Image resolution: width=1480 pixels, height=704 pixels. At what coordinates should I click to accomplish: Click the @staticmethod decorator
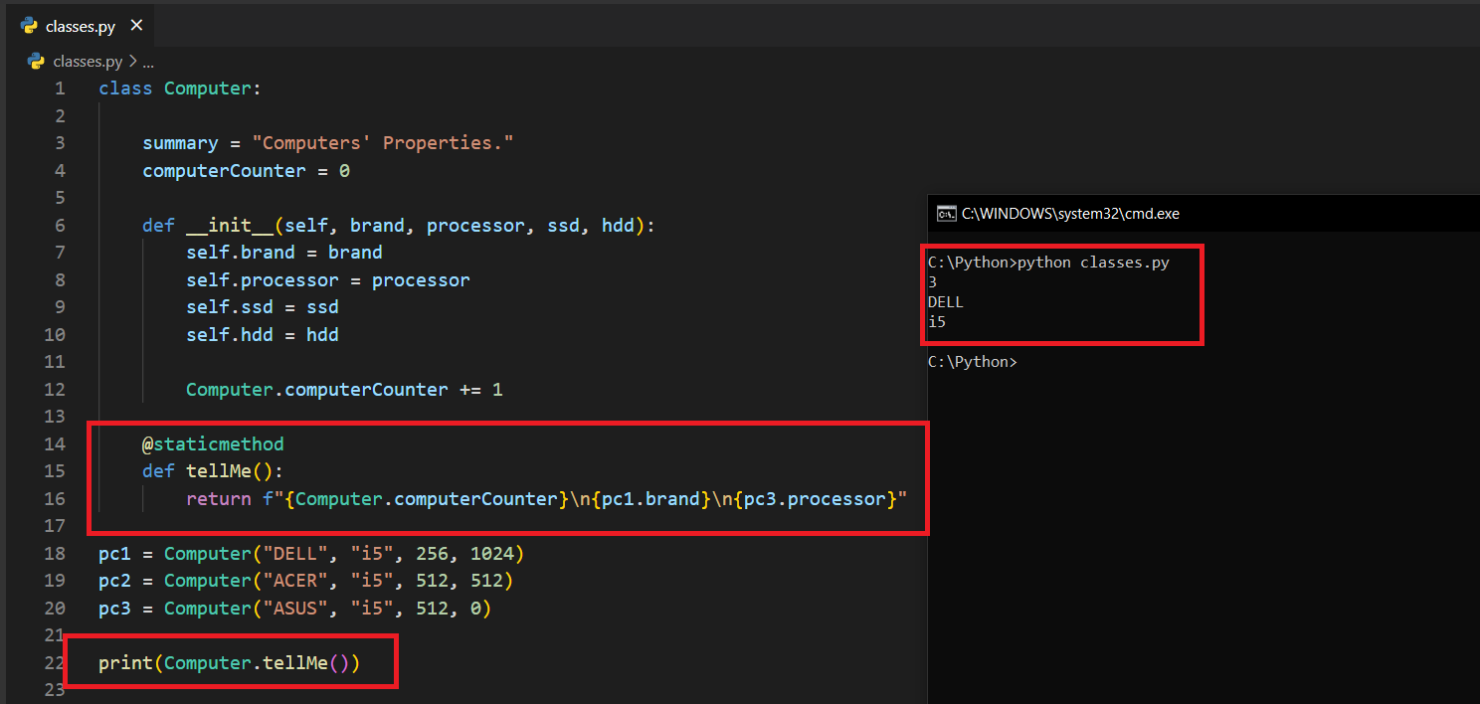click(213, 443)
